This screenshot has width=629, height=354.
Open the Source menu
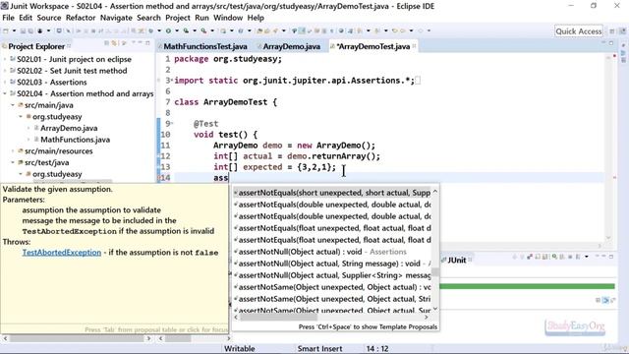[49, 18]
